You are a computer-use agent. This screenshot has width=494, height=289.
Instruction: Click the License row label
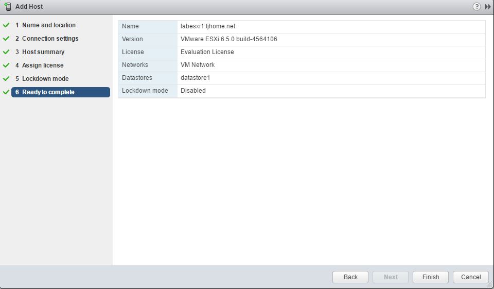[x=133, y=52]
